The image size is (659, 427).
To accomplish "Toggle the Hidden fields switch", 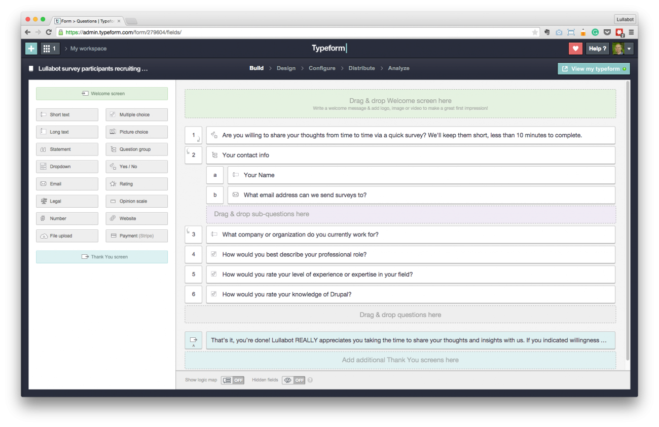I will click(x=294, y=380).
